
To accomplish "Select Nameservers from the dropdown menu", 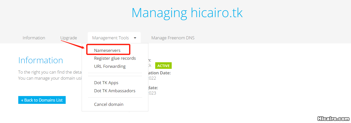I will pos(107,50).
